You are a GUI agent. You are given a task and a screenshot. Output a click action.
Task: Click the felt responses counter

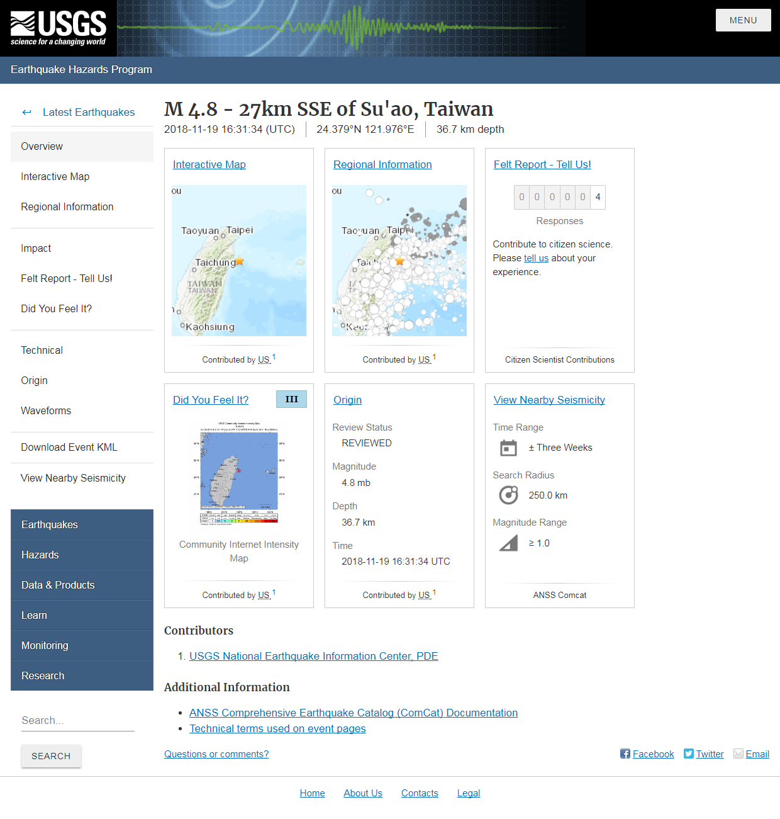click(560, 197)
